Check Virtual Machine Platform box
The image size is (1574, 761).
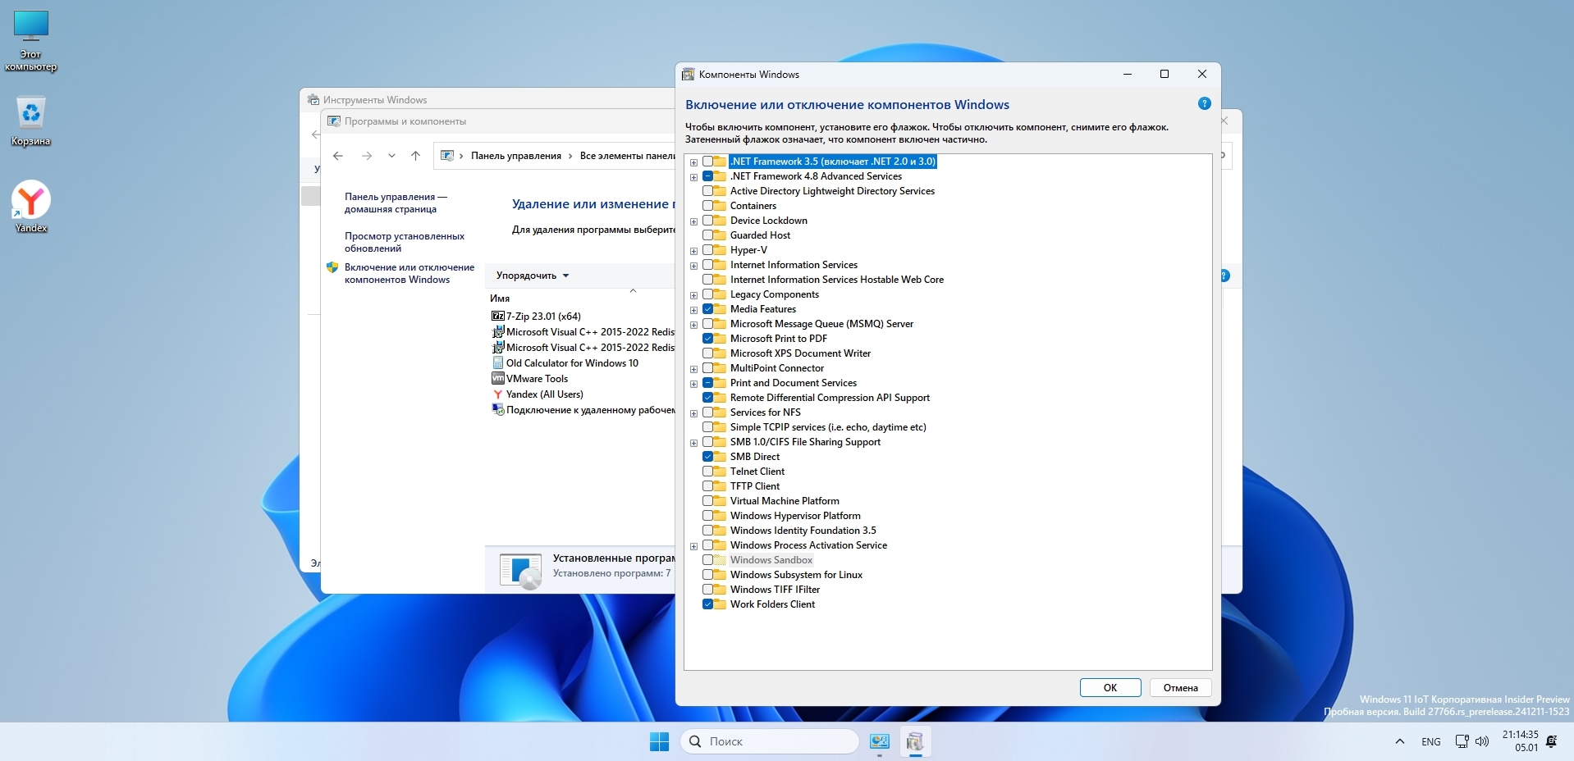707,501
